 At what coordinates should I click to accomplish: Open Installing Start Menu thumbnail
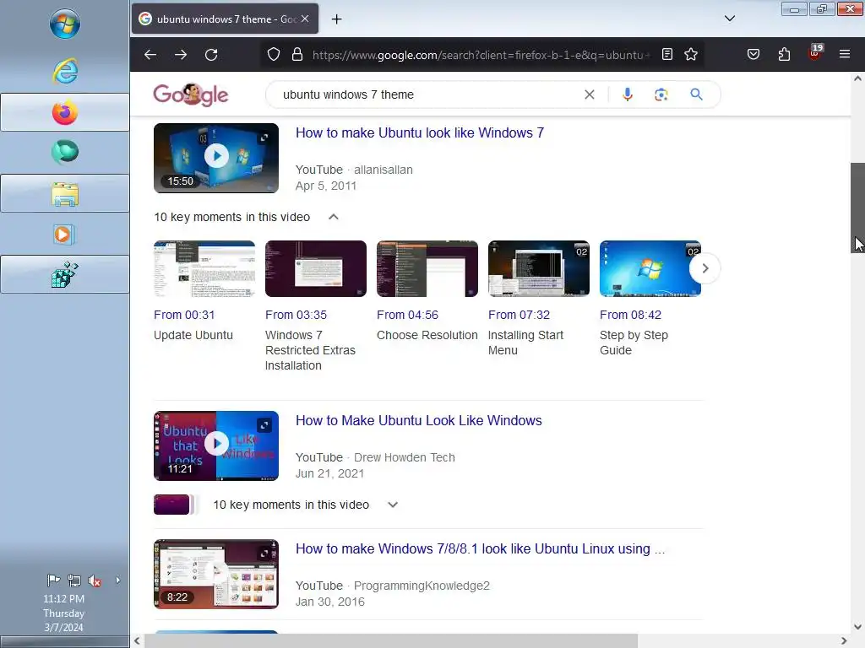[x=538, y=268]
